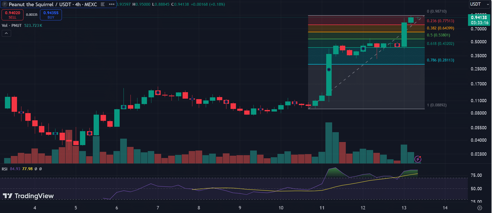Click the close value C0.94138 in the OHLC legend
Screen dimensions: 492x213
click(180, 4)
